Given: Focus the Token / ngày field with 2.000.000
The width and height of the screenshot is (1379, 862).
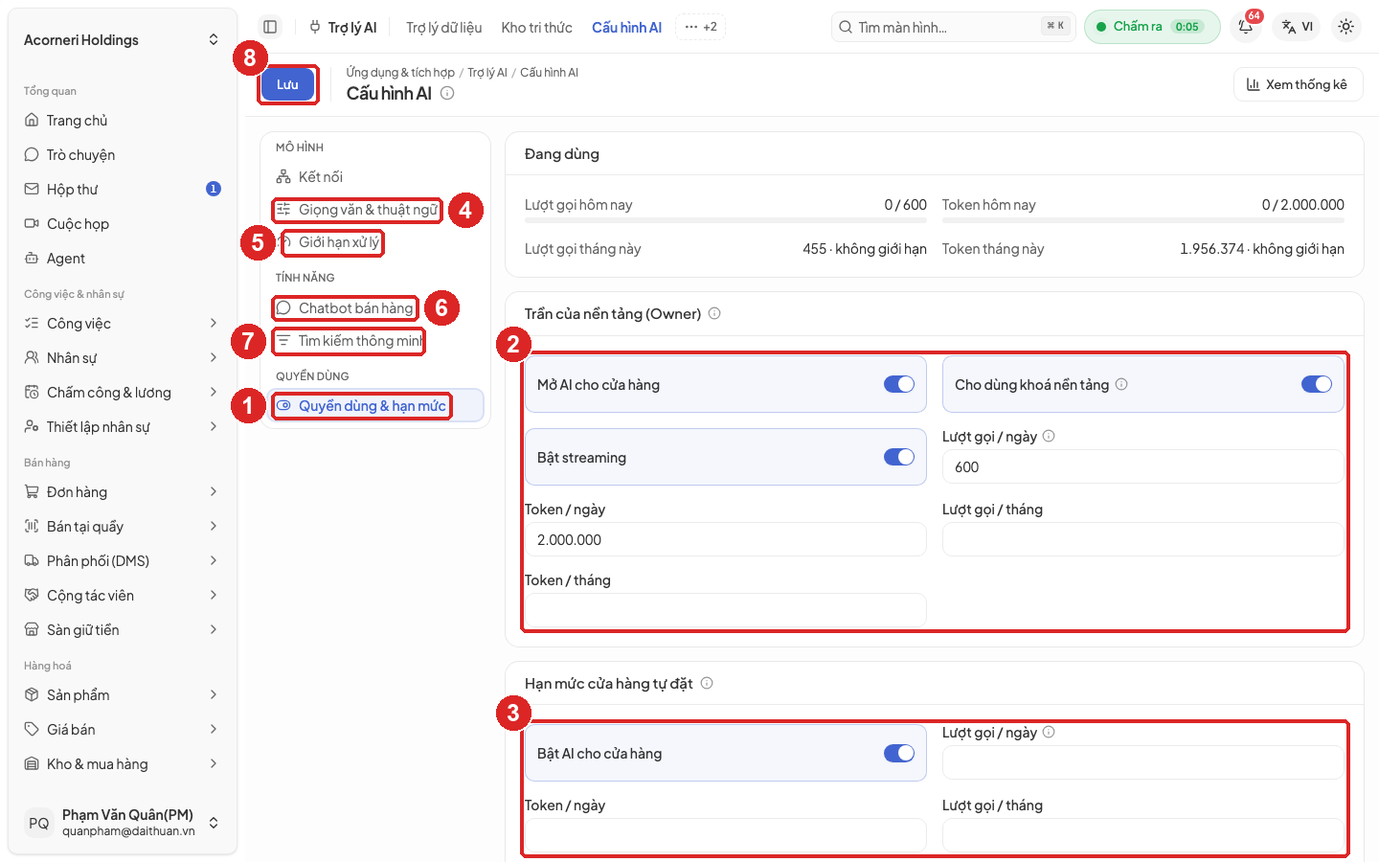Looking at the screenshot, I should pyautogui.click(x=725, y=540).
